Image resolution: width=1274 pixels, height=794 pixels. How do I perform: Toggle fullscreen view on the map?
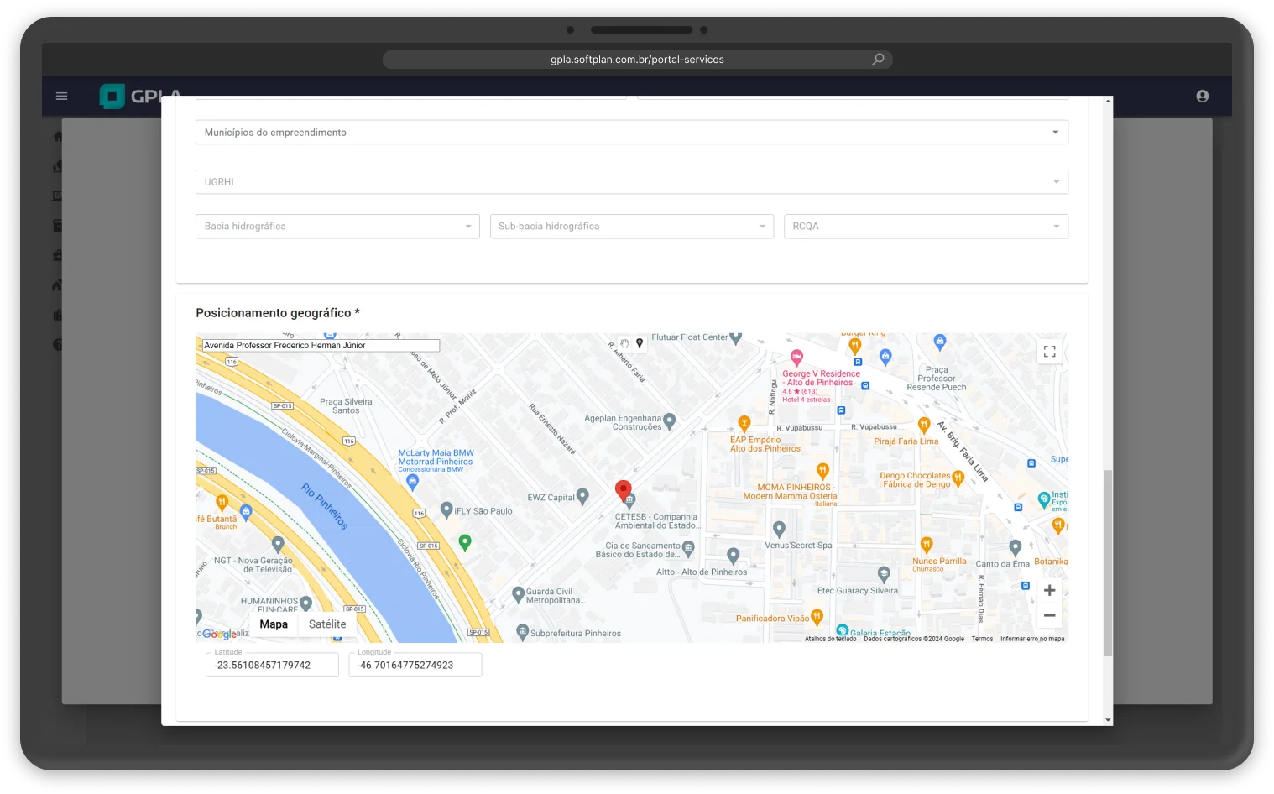tap(1049, 352)
